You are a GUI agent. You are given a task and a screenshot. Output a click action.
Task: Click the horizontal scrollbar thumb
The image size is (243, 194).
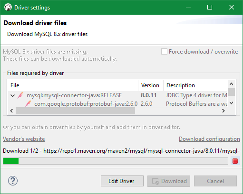75,111
